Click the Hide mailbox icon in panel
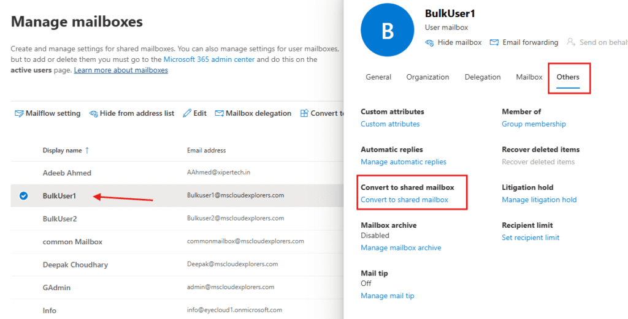Image resolution: width=628 pixels, height=319 pixels. 430,42
